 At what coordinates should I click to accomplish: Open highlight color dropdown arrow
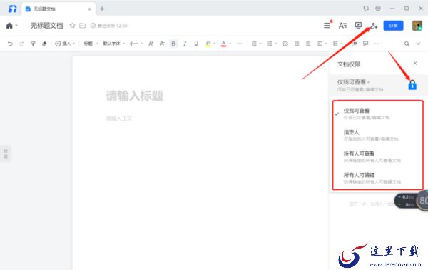(214, 44)
